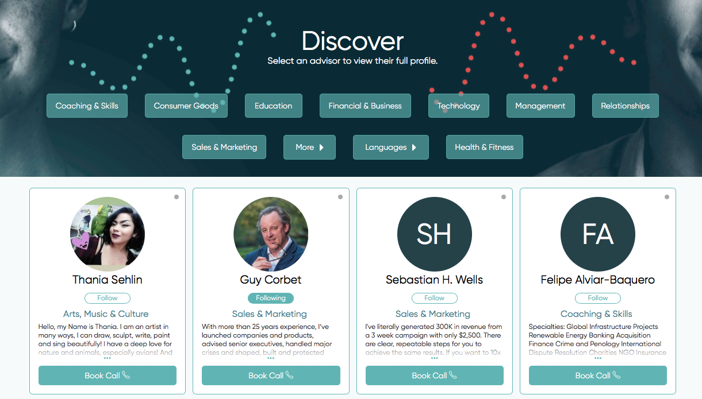Expand Sebastian H. Wells's bio with the ellipsis
This screenshot has height=399, width=702.
pos(434,358)
